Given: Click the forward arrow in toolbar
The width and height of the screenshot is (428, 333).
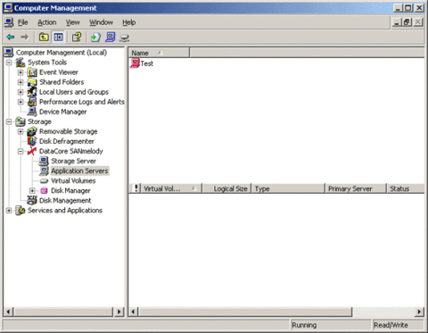Looking at the screenshot, I should click(x=25, y=37).
